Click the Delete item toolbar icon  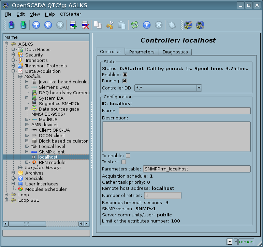(85, 25)
